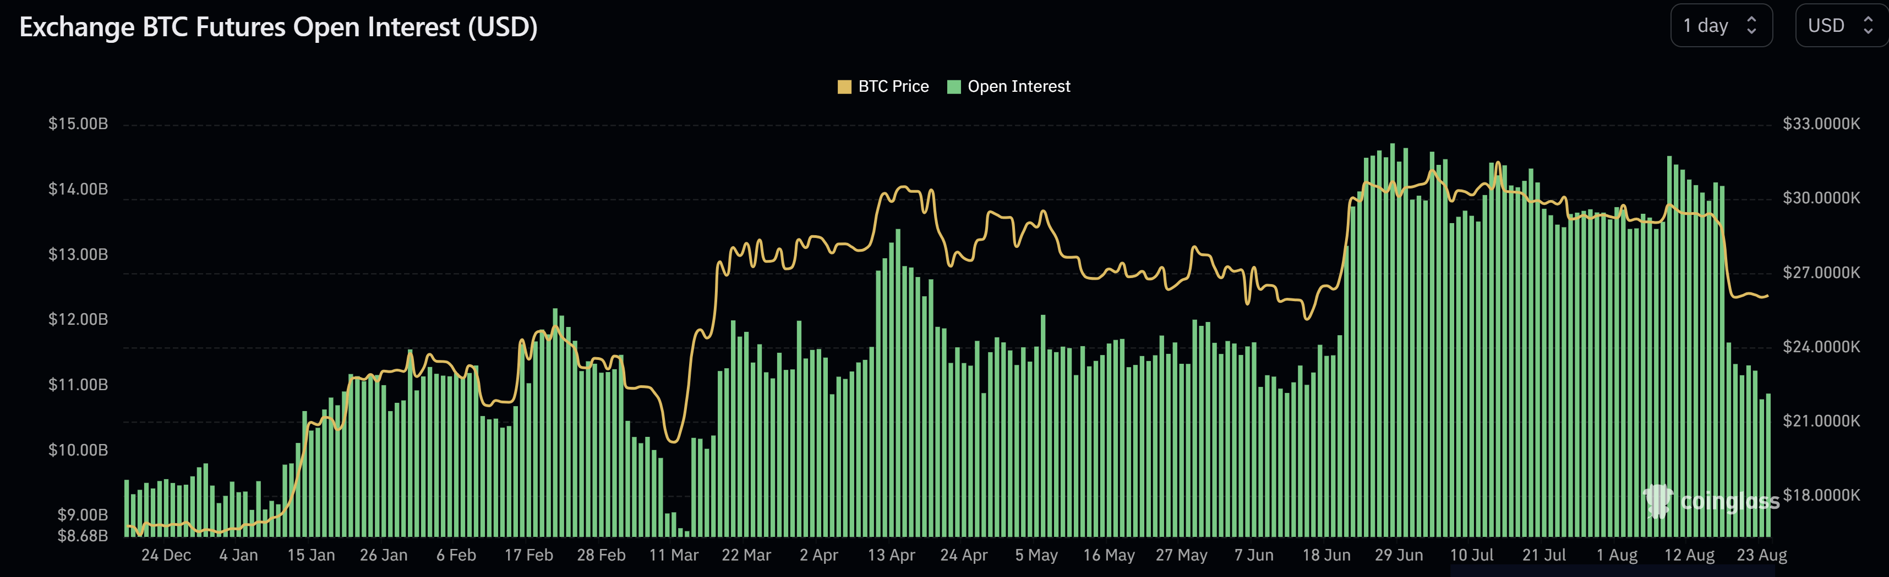This screenshot has height=577, width=1889.
Task: Click the $15.00B label on the left axis
Action: click(78, 124)
